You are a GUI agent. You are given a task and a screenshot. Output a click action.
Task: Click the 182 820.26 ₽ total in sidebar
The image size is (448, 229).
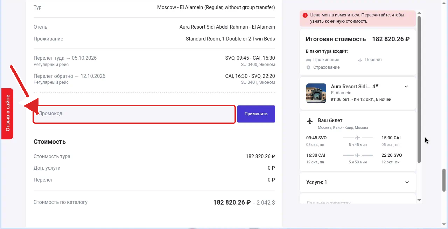[391, 39]
